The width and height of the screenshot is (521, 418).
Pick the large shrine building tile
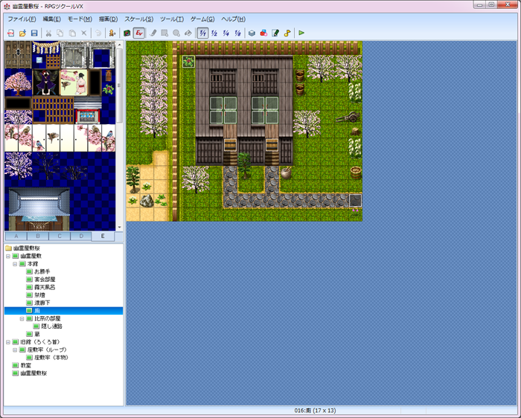39,209
